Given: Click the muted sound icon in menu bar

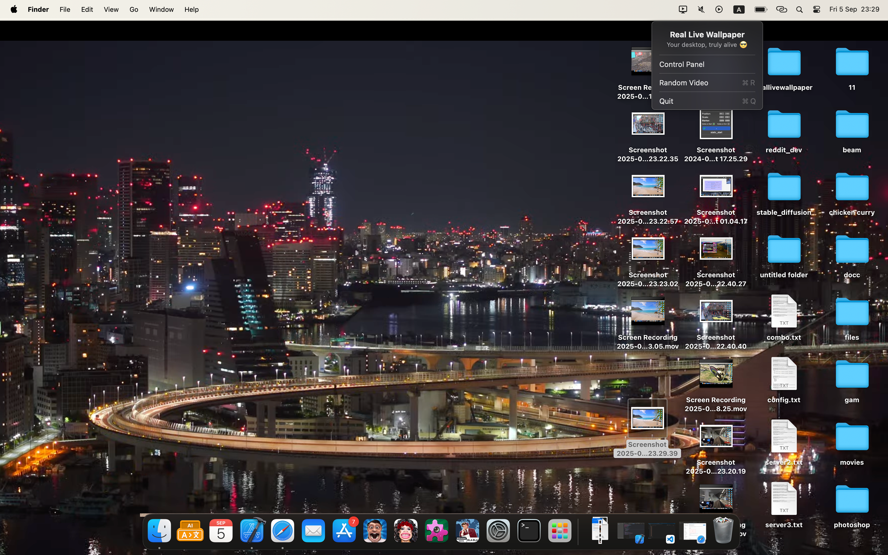Looking at the screenshot, I should pos(701,10).
